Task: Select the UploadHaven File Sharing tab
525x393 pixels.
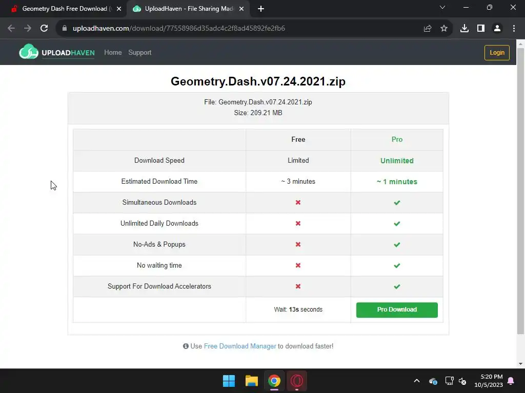Action: (x=188, y=9)
